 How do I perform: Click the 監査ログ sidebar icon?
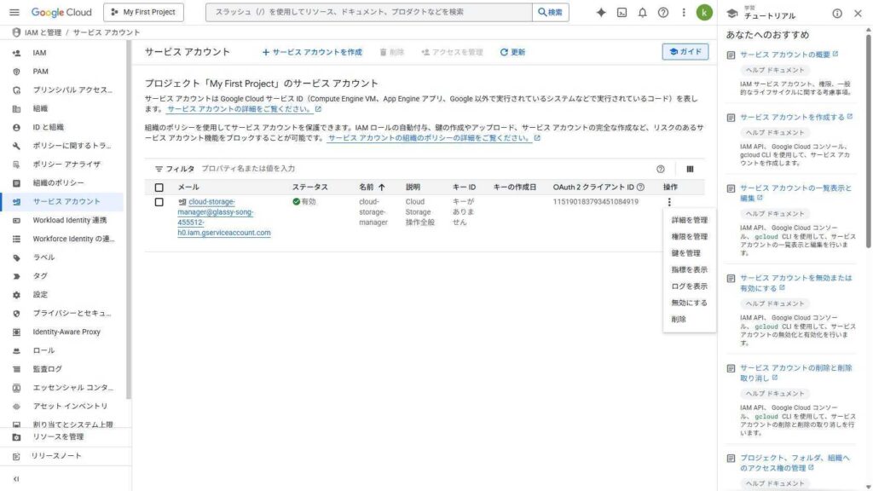click(x=16, y=369)
